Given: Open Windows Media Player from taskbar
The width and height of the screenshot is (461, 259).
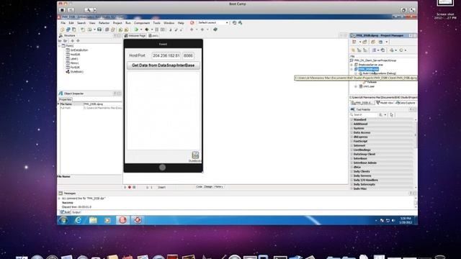Looking at the screenshot, I should [x=107, y=220].
